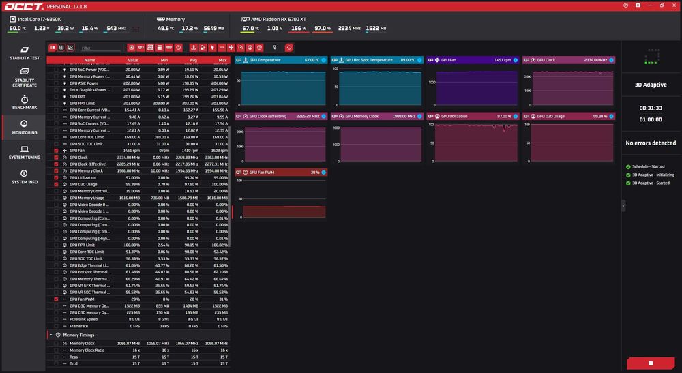Viewport: 682px width, 373px height.
Task: Select the Monitoring section
Action: pyautogui.click(x=25, y=127)
